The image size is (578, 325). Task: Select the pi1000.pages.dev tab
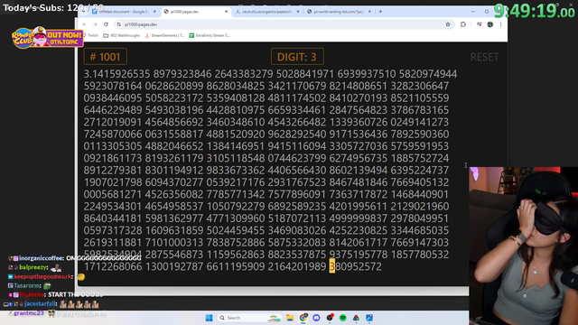(196, 12)
